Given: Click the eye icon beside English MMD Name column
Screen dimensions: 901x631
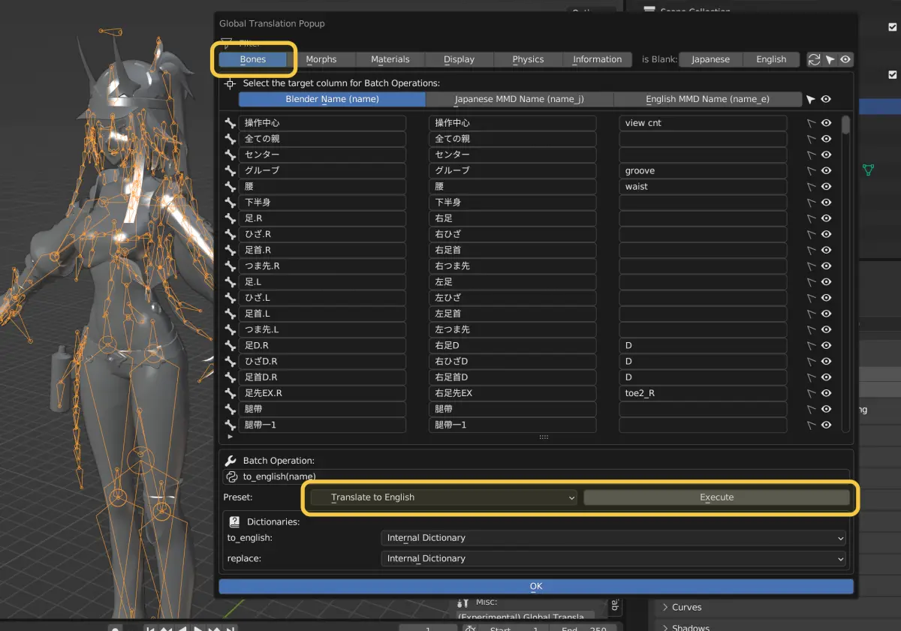Looking at the screenshot, I should point(826,99).
